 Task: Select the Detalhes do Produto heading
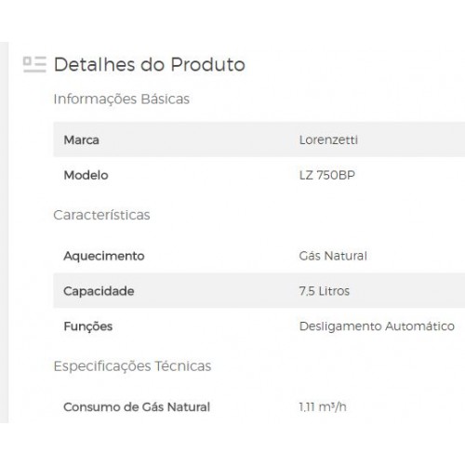click(150, 64)
